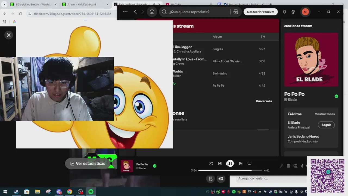The image size is (348, 196).
Task: Toggle saved checkmark next to Po Po Po in player bar
Action: (154, 166)
